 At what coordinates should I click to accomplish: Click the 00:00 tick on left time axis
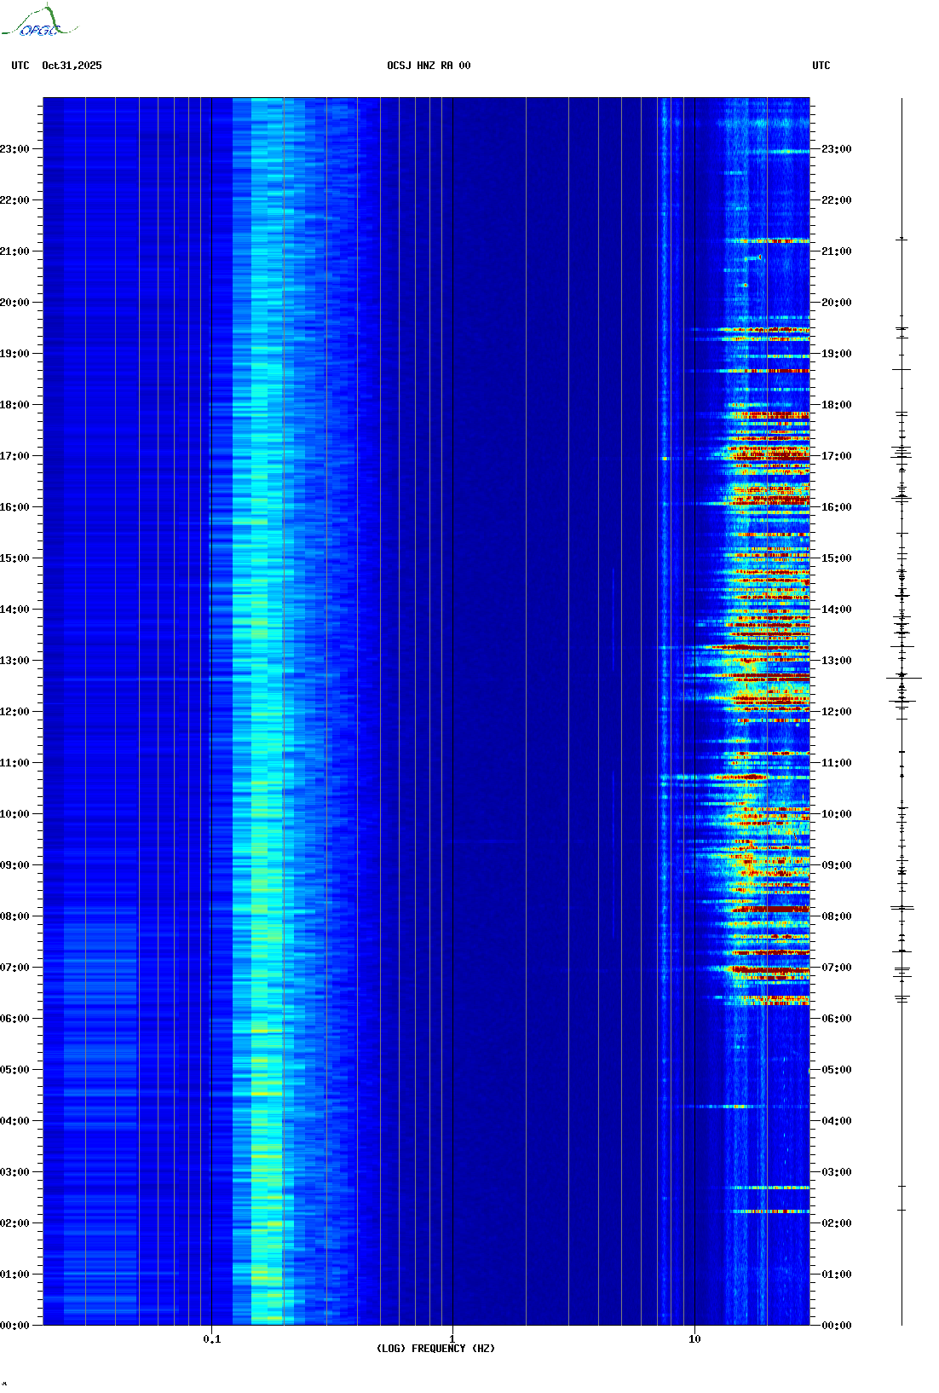tap(14, 1326)
